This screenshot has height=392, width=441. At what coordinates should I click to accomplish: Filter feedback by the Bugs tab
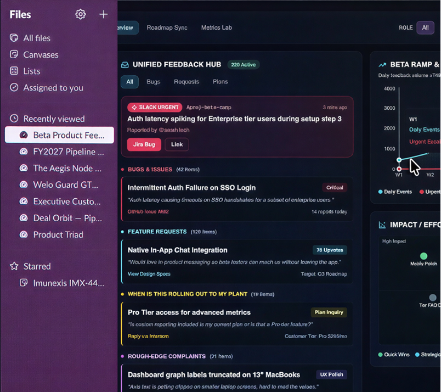(153, 82)
